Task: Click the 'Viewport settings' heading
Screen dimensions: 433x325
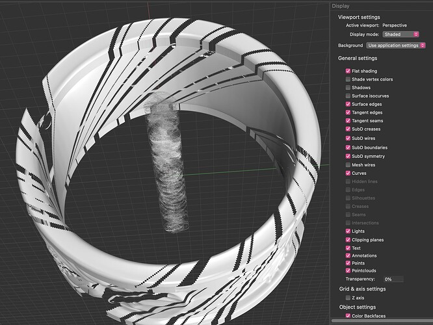Action: click(x=359, y=17)
